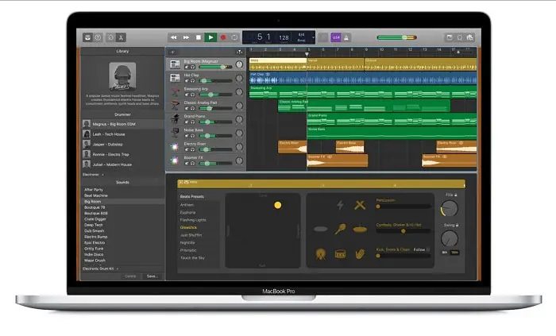Choose the Euphoria beat preset
Screen dimensions: 556x336
[x=188, y=212]
